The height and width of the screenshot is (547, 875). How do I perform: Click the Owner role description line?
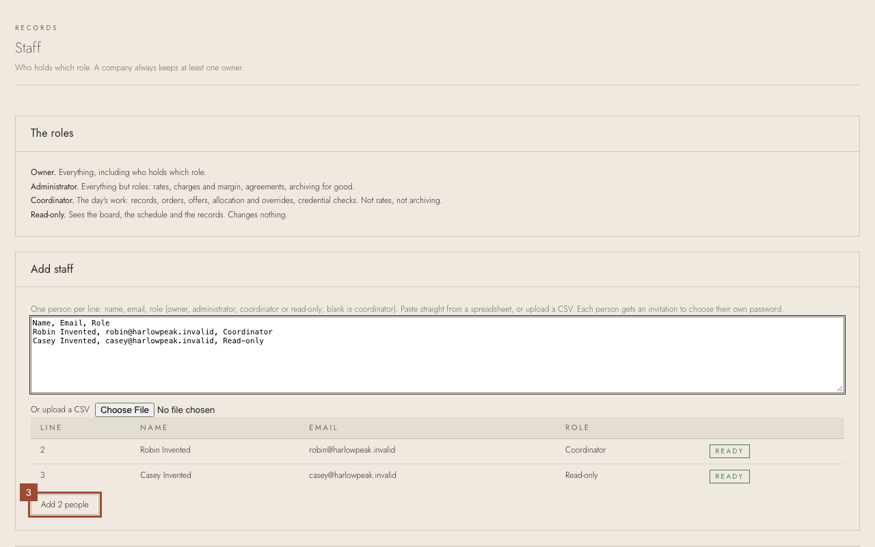[118, 172]
